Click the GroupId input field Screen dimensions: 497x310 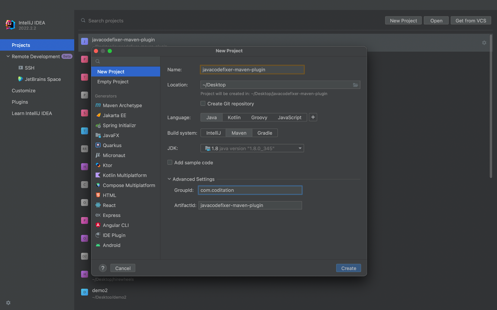250,190
